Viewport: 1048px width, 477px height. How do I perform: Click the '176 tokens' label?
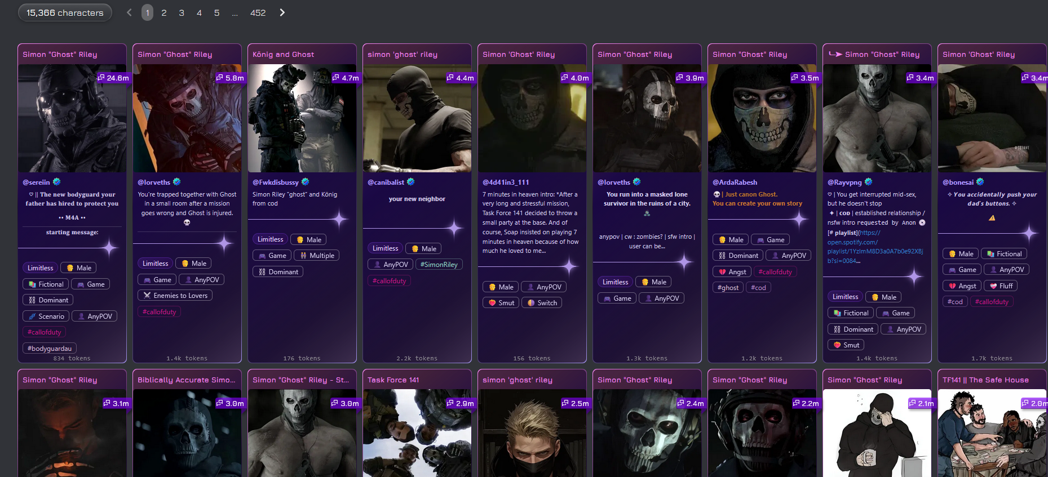pos(302,358)
